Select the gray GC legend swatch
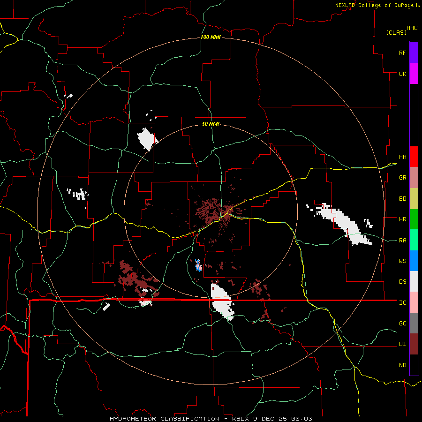 point(414,323)
